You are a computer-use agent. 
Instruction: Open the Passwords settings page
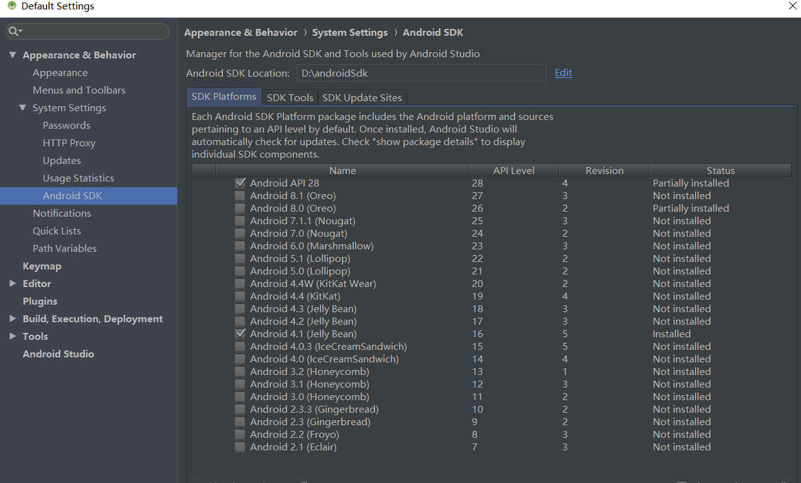click(x=67, y=126)
